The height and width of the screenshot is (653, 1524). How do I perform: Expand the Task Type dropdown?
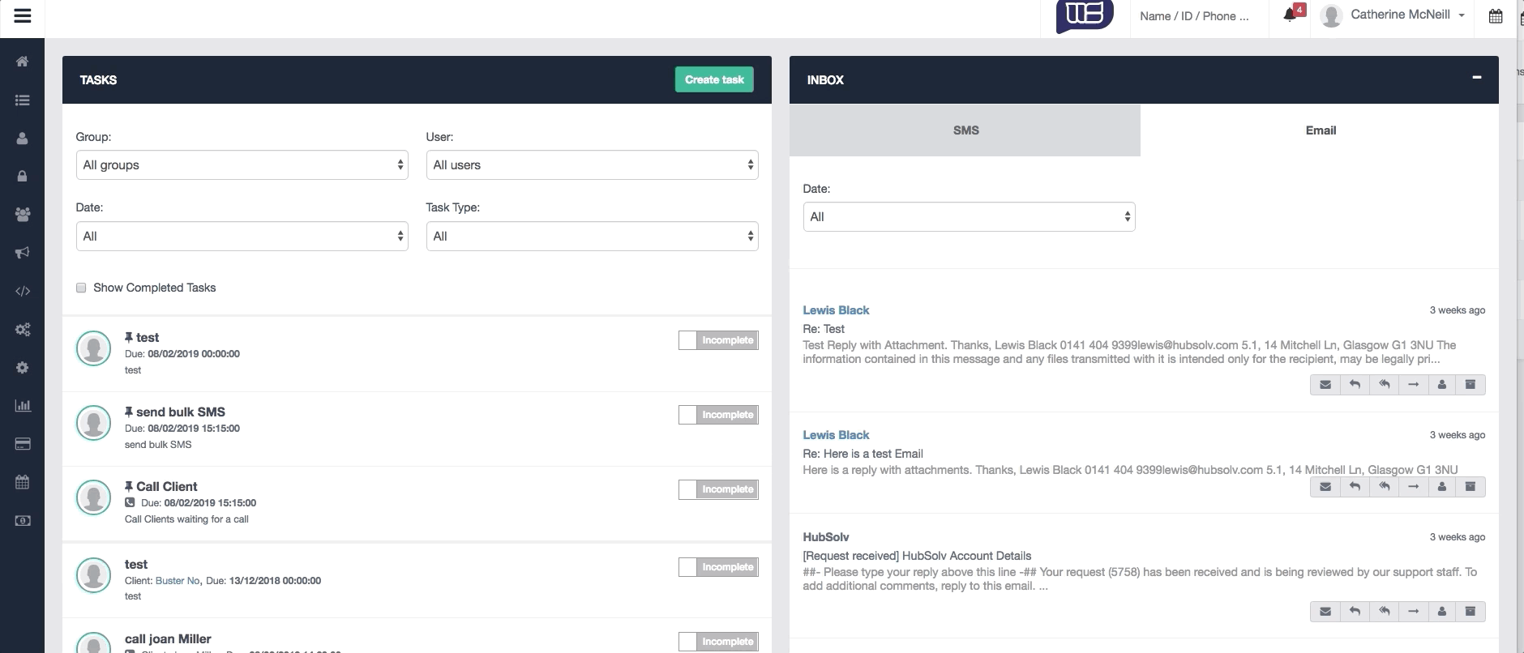pos(592,237)
